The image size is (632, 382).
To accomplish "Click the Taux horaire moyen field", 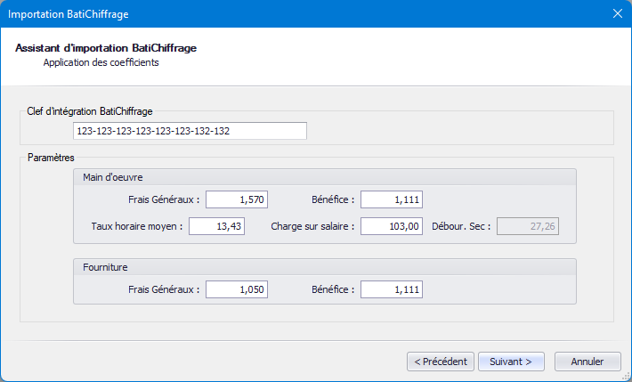I will tap(216, 226).
